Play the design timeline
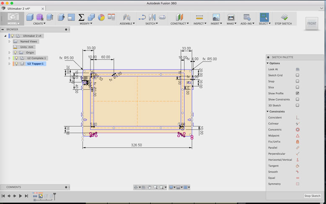Screen dimensions: 326x204 coord(21,196)
